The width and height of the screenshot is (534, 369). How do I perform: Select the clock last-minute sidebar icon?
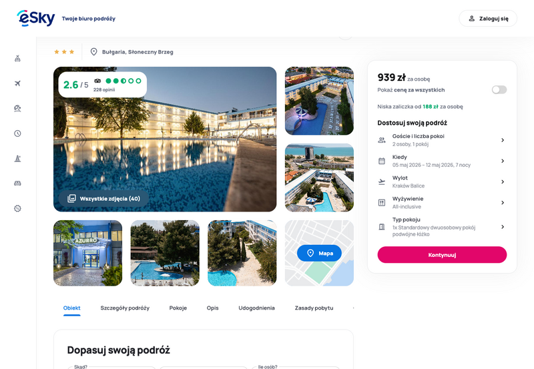click(x=18, y=133)
